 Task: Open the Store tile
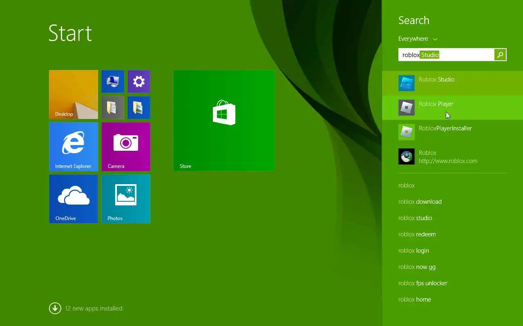click(224, 121)
